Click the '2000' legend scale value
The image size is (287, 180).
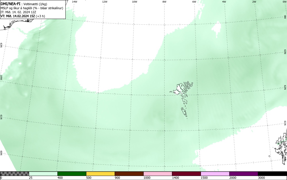point(233,178)
